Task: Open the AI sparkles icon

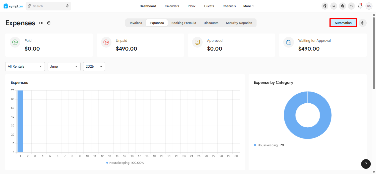Action: (x=351, y=6)
